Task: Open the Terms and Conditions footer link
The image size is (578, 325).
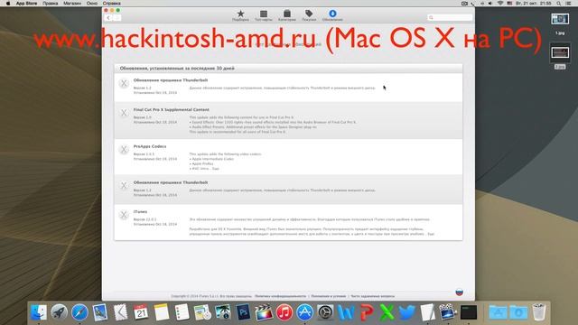Action: pyautogui.click(x=329, y=296)
